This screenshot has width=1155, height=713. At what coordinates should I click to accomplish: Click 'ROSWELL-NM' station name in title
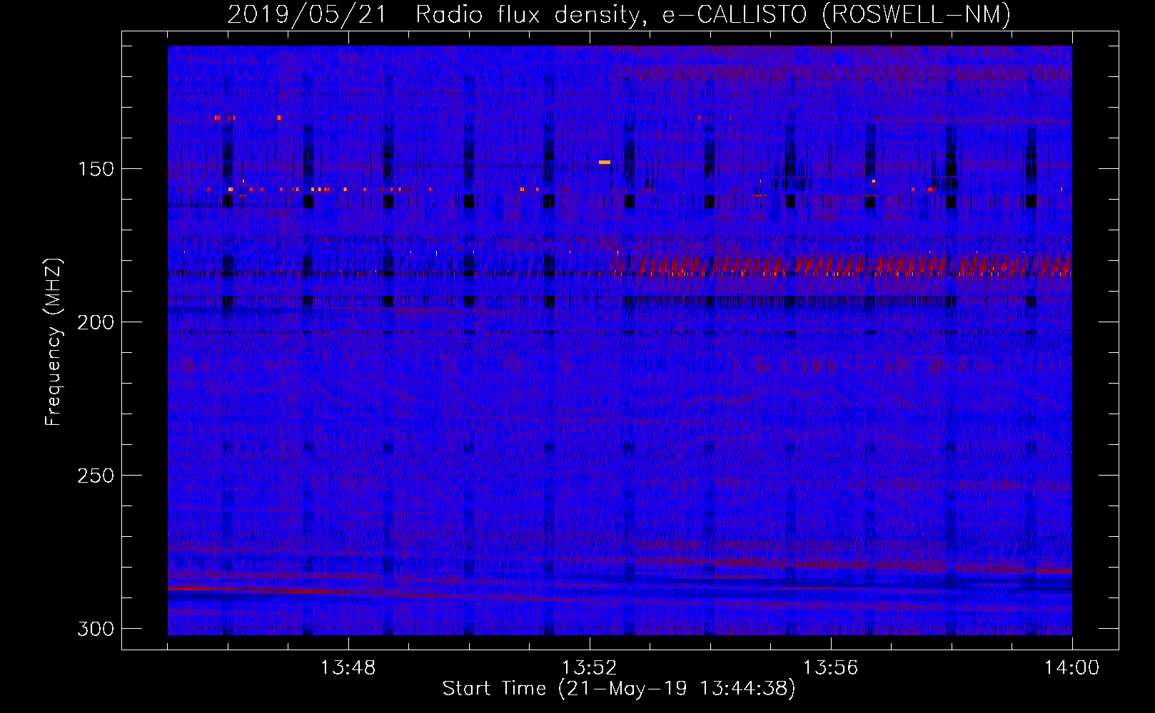(916, 14)
